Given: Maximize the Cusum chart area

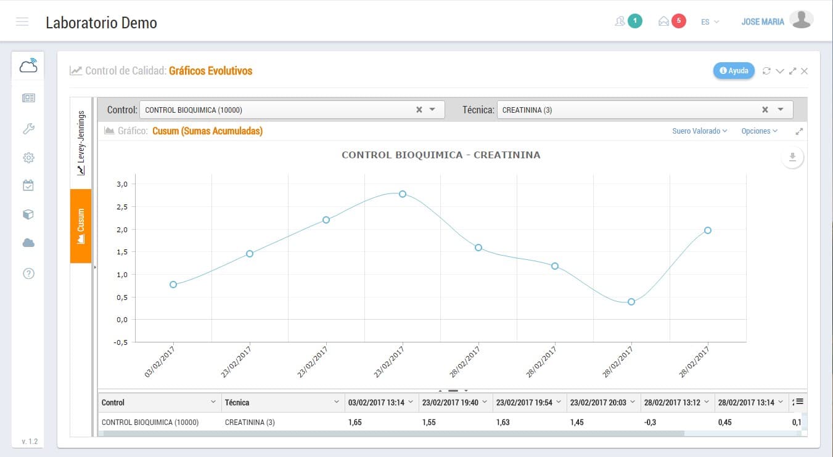Looking at the screenshot, I should point(800,131).
